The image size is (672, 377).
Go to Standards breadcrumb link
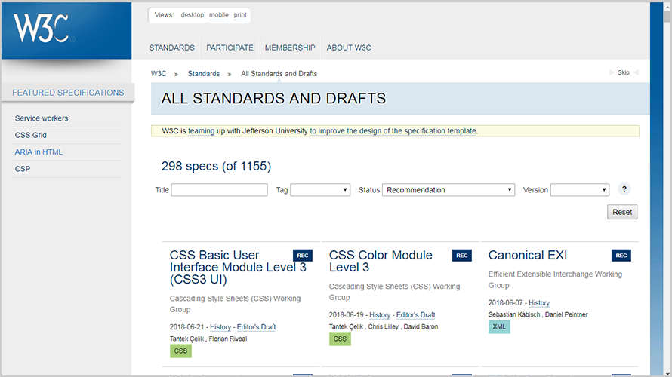[204, 74]
